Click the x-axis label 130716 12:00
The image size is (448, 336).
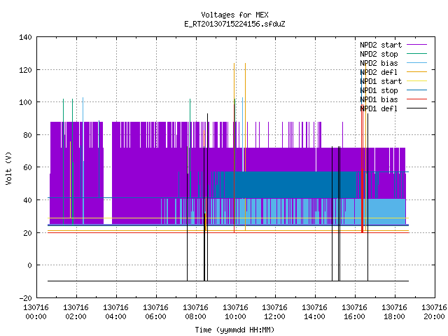tap(274, 312)
